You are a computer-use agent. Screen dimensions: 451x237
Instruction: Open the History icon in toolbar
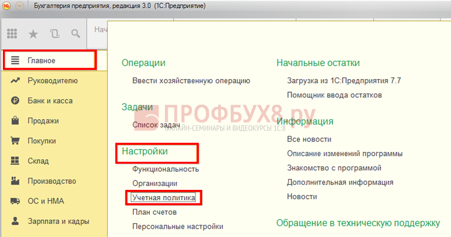(54, 34)
